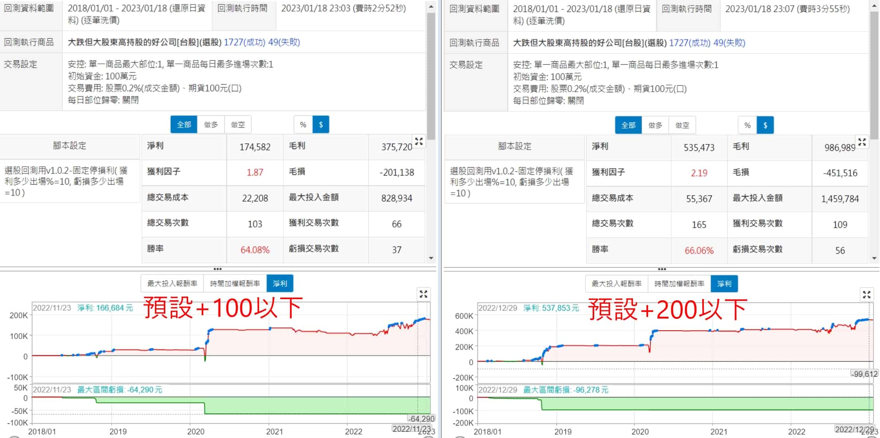Screen dimensions: 880x438
Task: Select 淨利 tab in left chart
Action: click(x=280, y=284)
